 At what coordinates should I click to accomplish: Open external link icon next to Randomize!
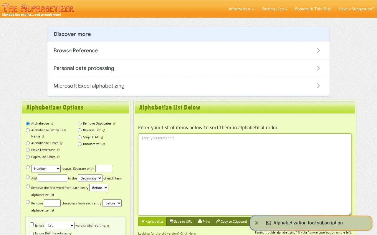coord(104,144)
